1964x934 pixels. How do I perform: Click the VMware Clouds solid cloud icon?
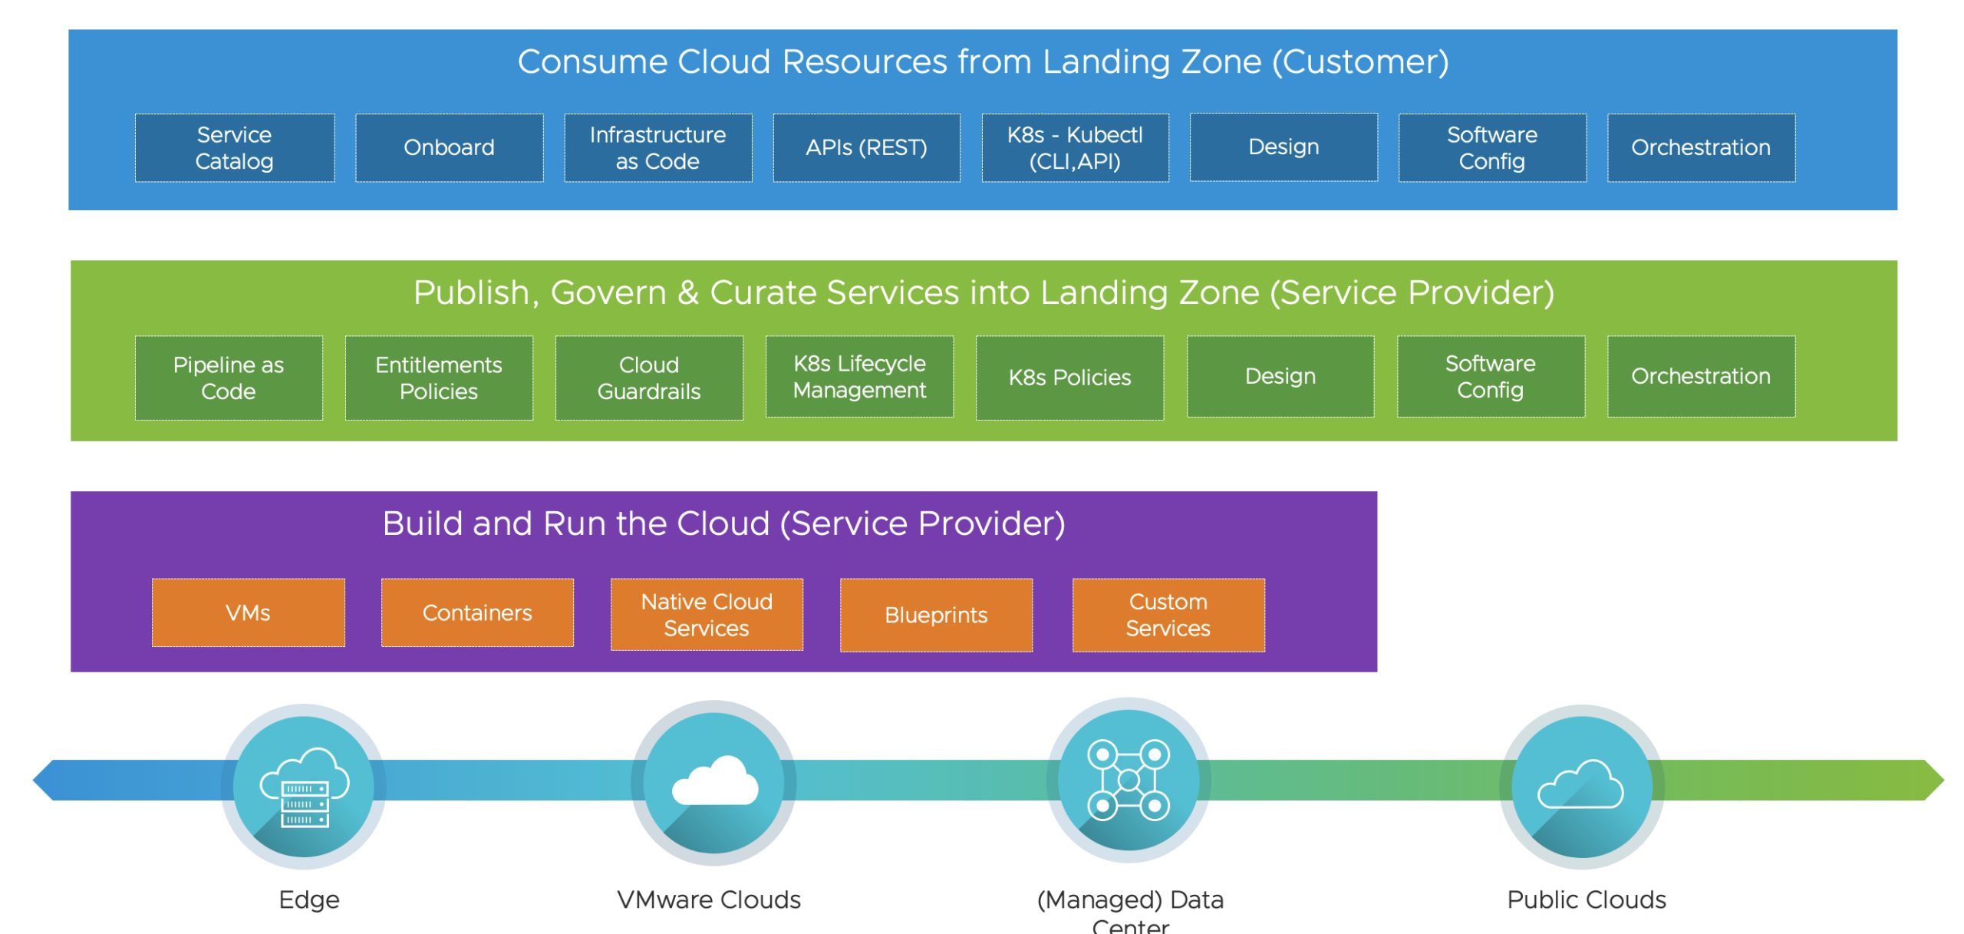[713, 783]
